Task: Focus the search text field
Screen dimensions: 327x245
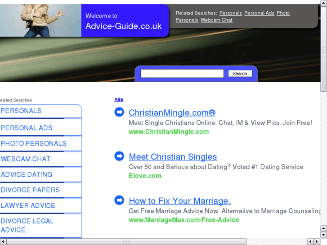Action: click(182, 74)
